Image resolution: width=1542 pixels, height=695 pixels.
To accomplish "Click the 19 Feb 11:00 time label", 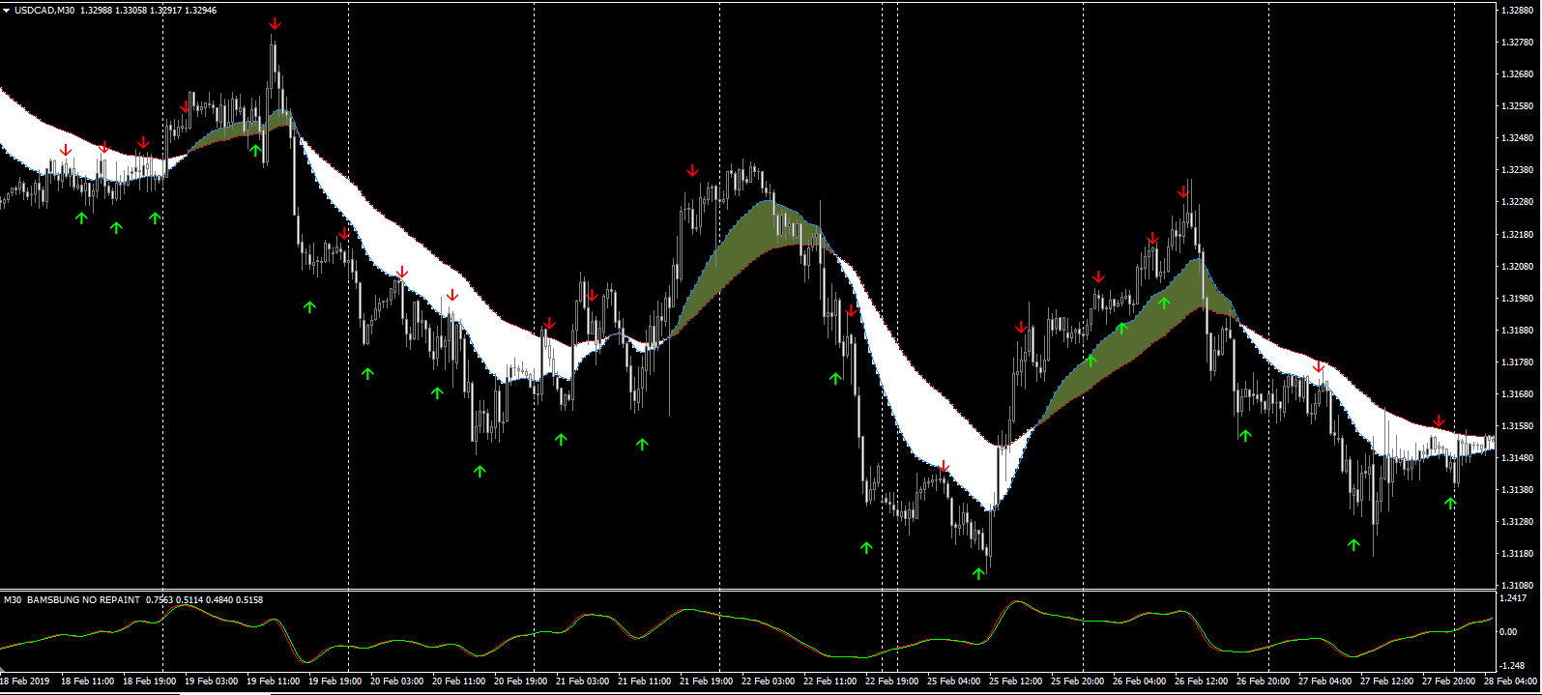I will coord(273,681).
